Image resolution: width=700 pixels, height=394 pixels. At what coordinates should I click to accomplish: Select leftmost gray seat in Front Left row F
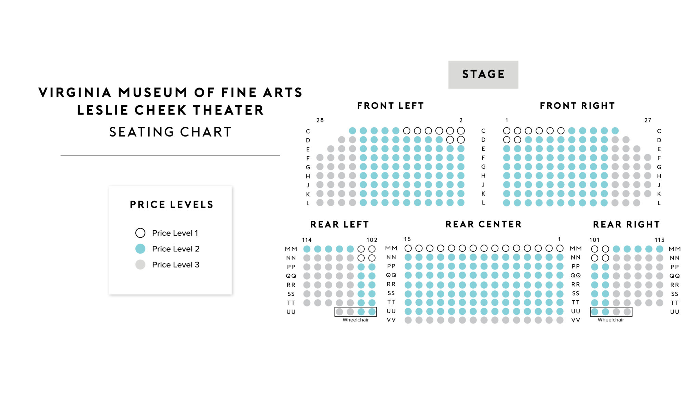320,158
